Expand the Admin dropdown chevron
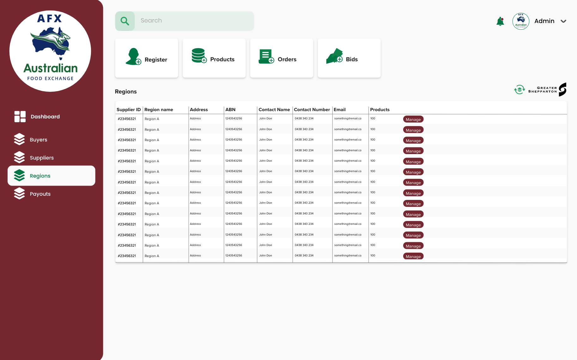The width and height of the screenshot is (577, 360). pos(563,21)
